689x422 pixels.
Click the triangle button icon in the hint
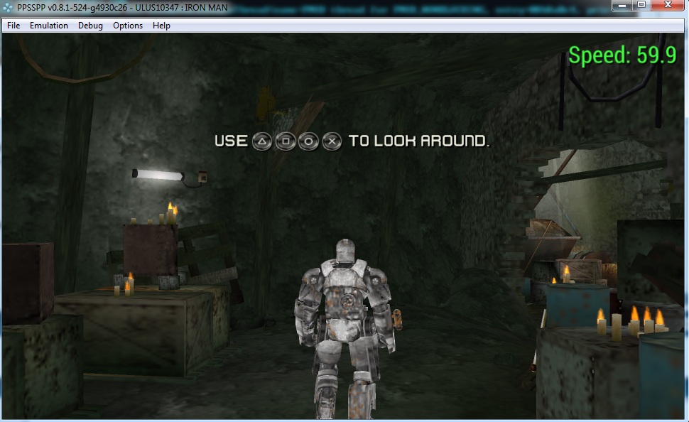[x=261, y=141]
